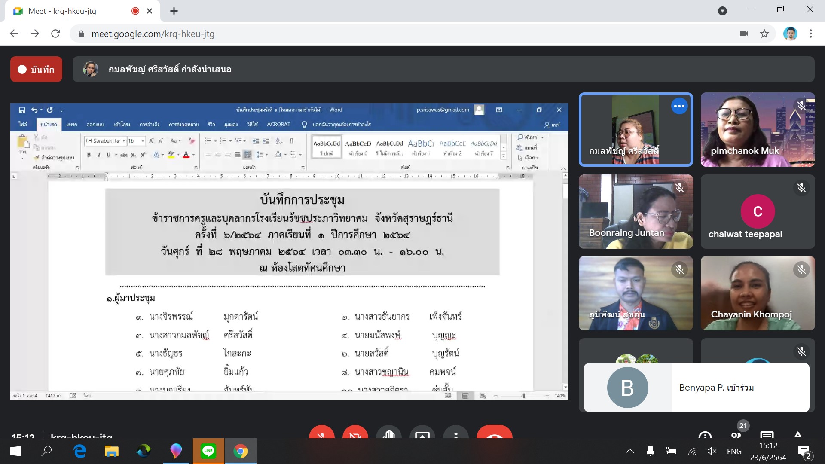
Task: Click the red บันทึก recording button
Action: click(x=37, y=69)
